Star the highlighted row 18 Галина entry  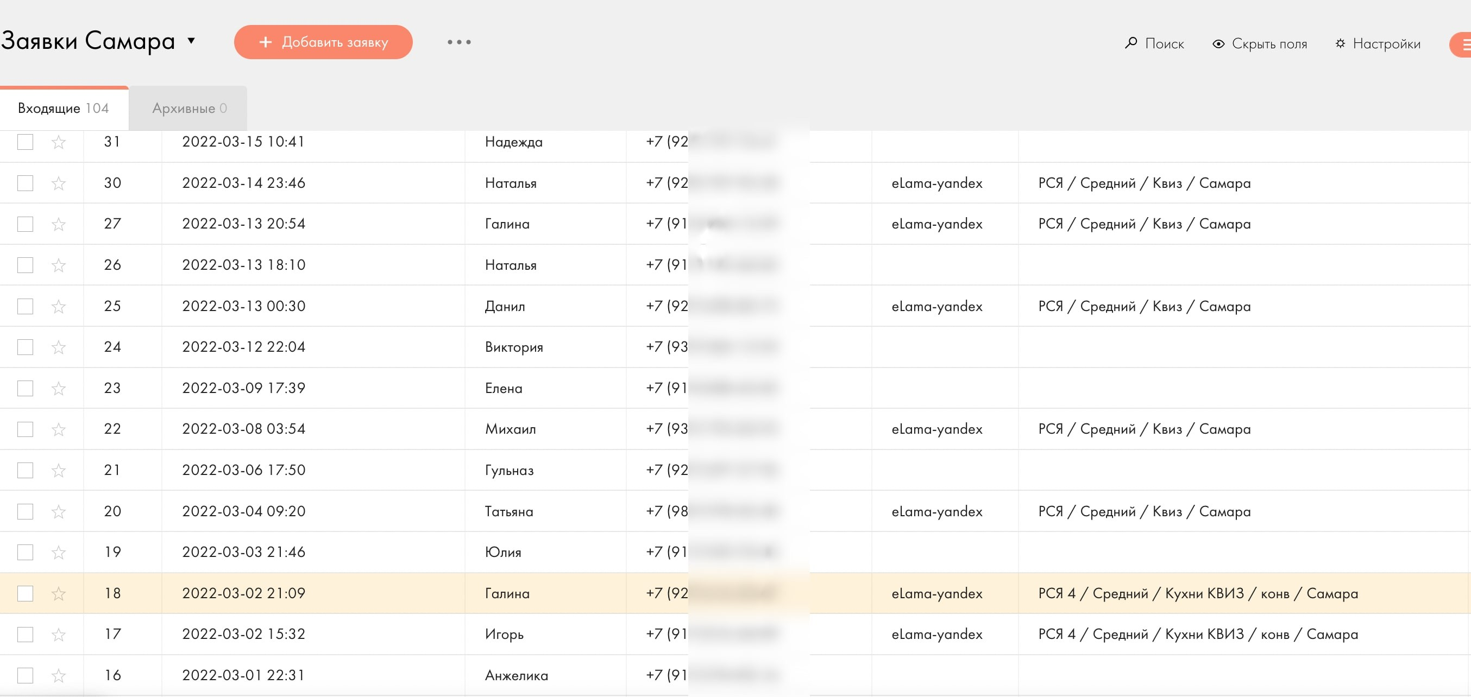[58, 594]
